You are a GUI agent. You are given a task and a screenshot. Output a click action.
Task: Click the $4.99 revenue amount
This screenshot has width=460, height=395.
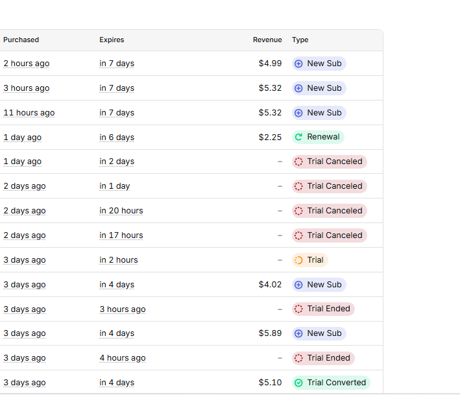coord(270,64)
